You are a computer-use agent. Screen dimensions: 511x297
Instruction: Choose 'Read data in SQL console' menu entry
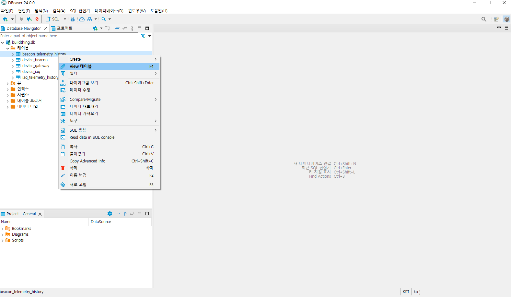[92, 137]
